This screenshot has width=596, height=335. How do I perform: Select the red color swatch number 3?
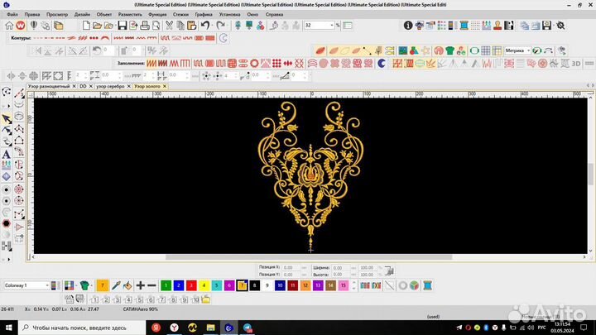point(192,285)
